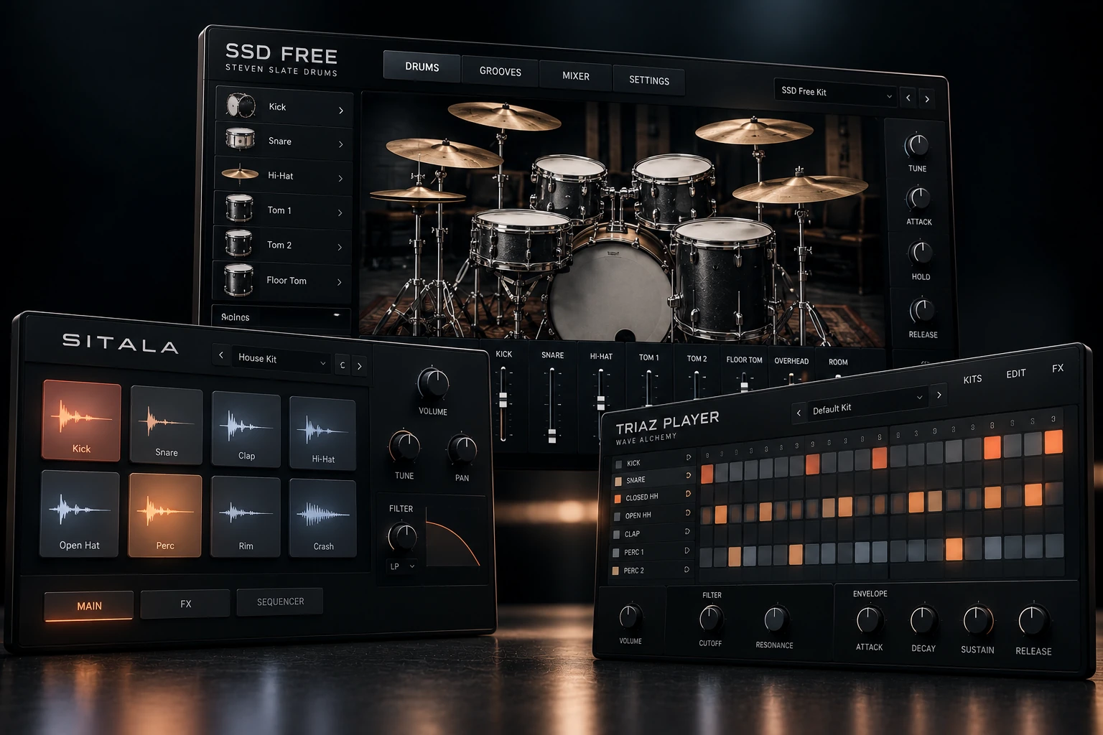Click the icon right of KICK row in Triaz

688,457
